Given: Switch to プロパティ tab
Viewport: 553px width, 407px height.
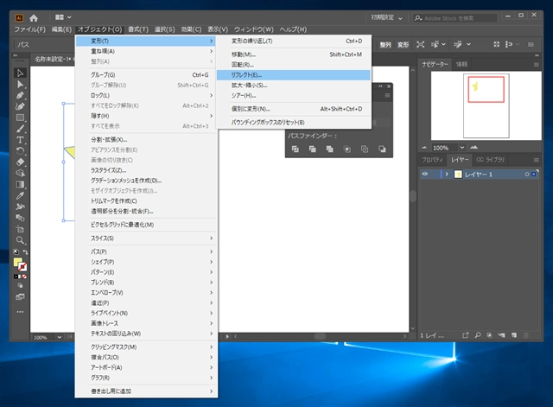Looking at the screenshot, I should [x=432, y=160].
